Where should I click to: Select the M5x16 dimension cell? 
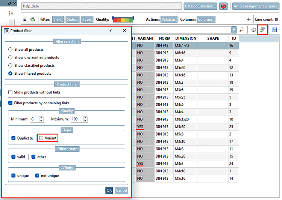185,178
